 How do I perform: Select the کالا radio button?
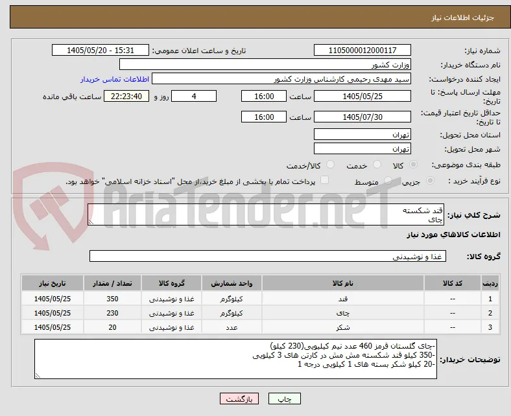pos(413,165)
